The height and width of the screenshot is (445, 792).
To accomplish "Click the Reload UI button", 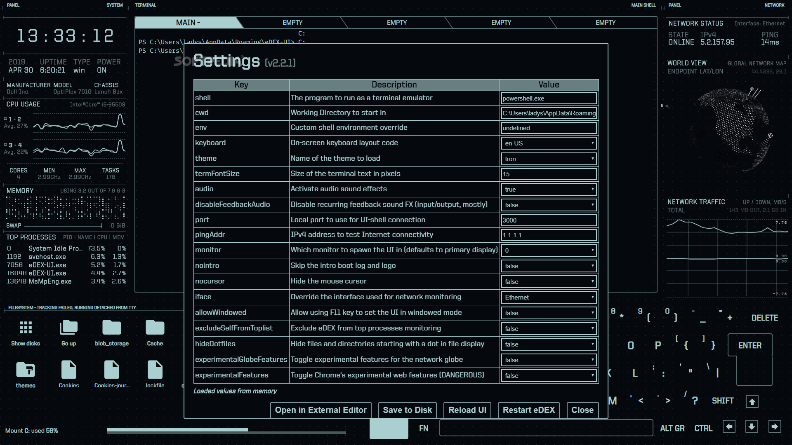I will (467, 410).
